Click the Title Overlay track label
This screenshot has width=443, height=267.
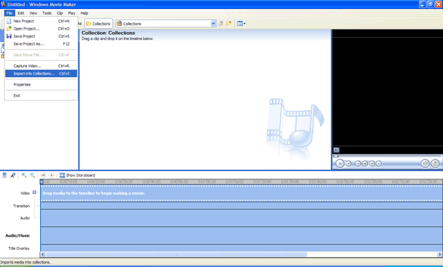[x=19, y=248]
